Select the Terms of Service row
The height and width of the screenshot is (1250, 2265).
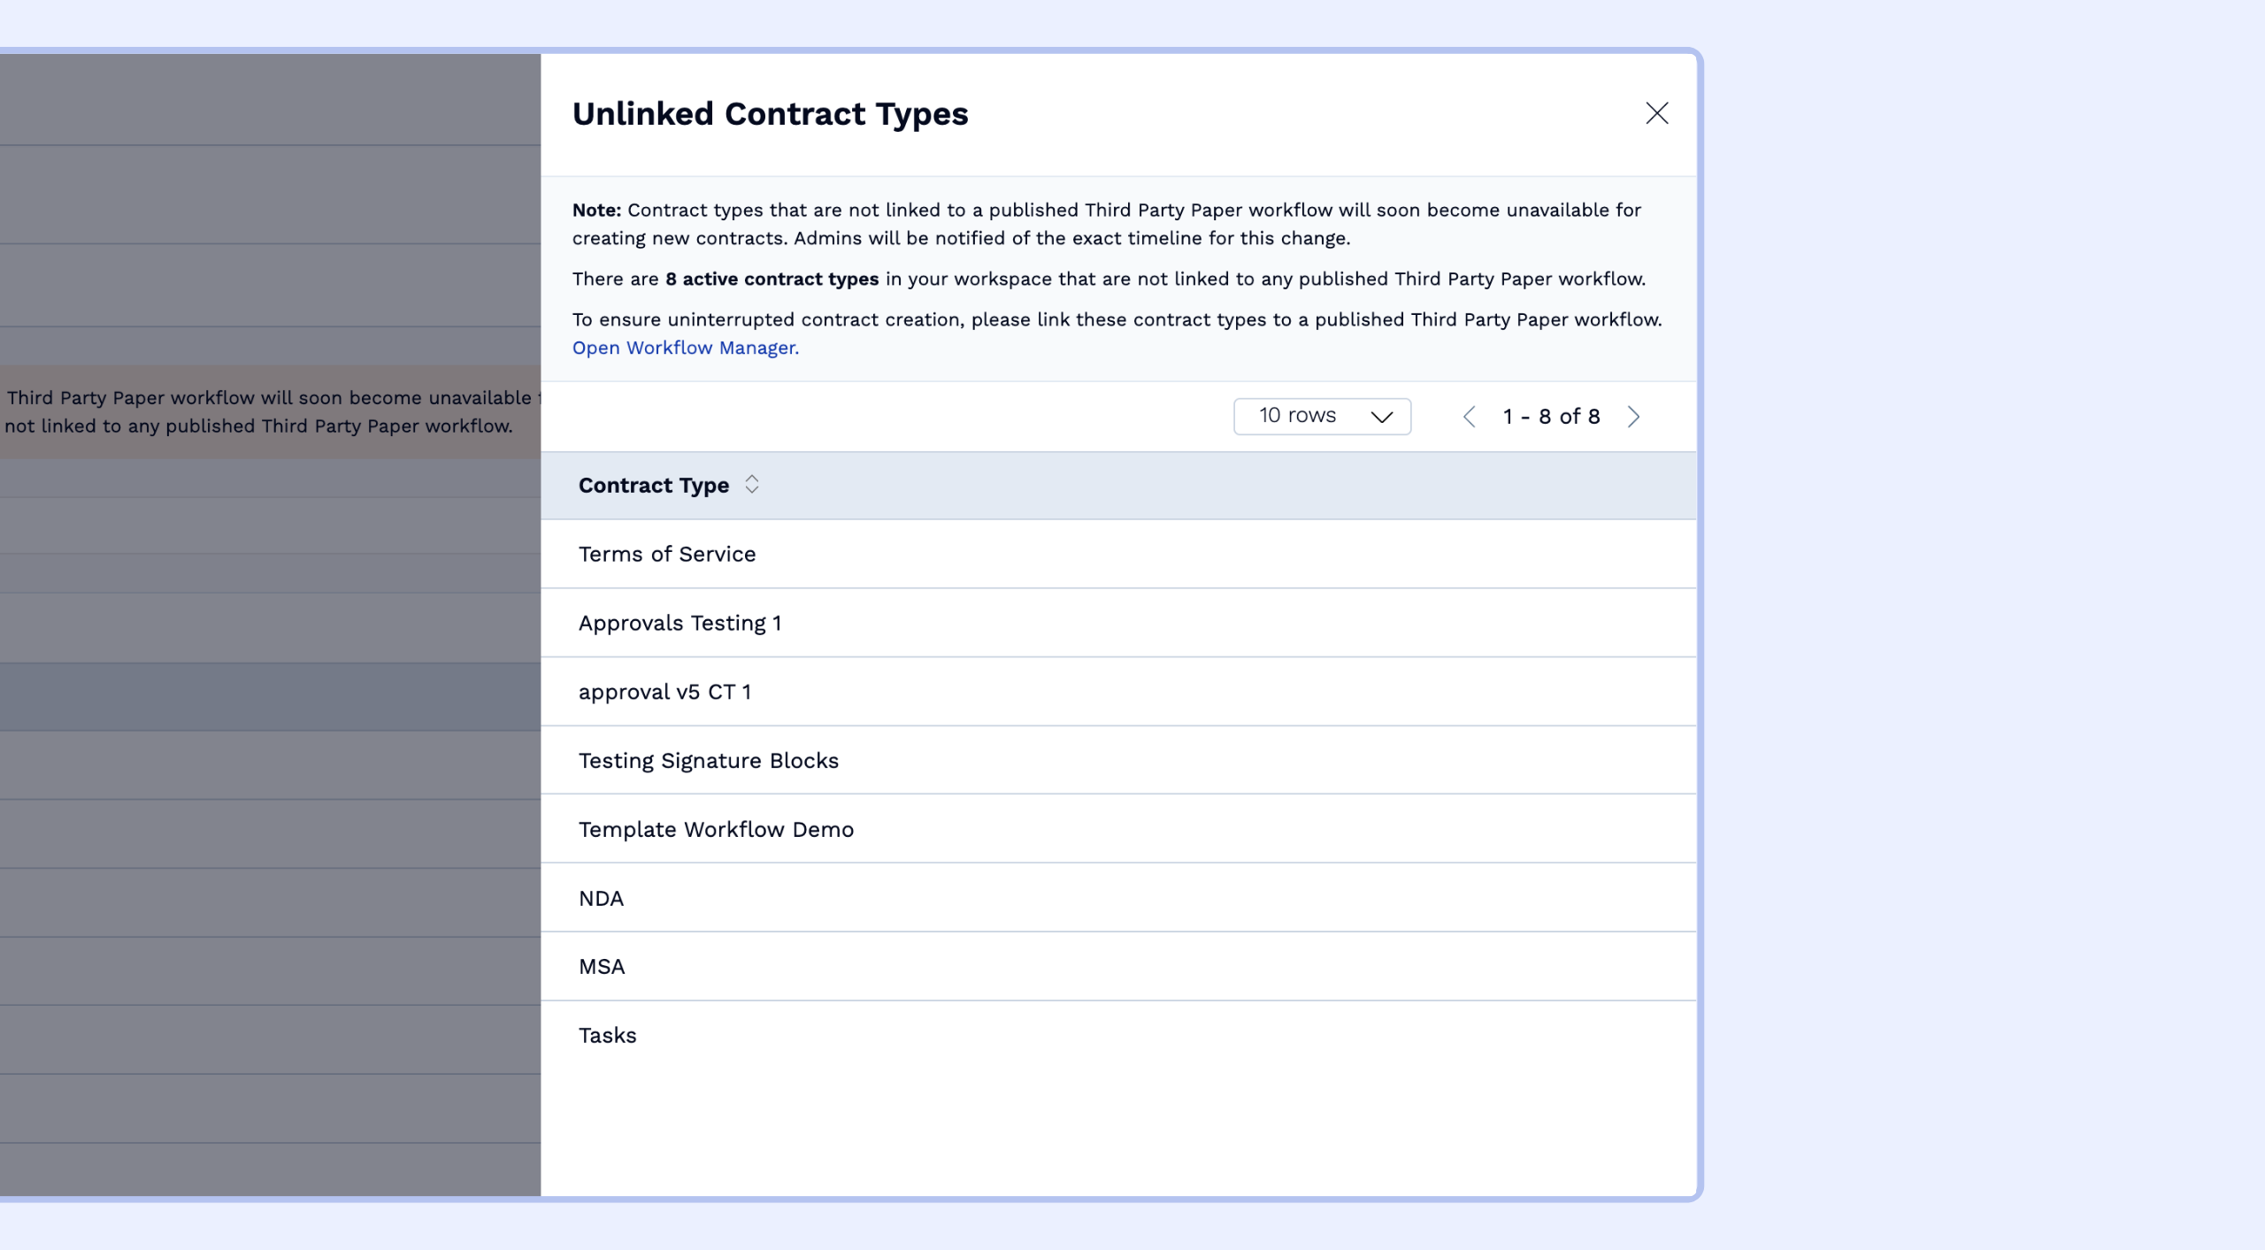pos(667,554)
